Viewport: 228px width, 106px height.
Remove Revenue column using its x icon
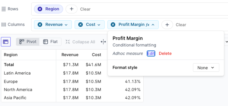40,25
